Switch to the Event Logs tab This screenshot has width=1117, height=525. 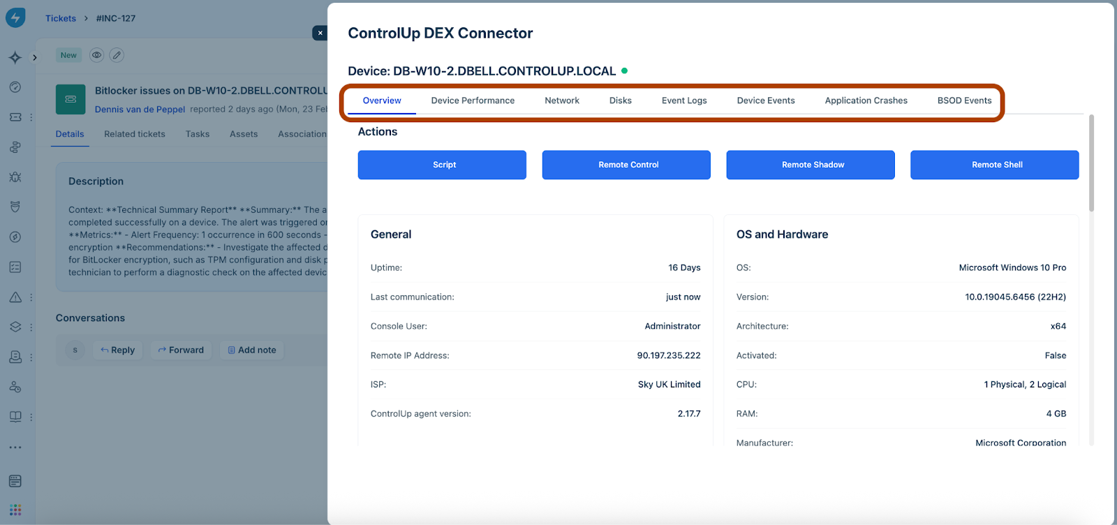coord(684,101)
